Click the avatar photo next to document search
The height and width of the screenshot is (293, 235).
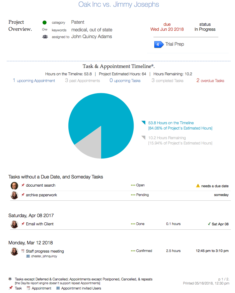(14, 186)
